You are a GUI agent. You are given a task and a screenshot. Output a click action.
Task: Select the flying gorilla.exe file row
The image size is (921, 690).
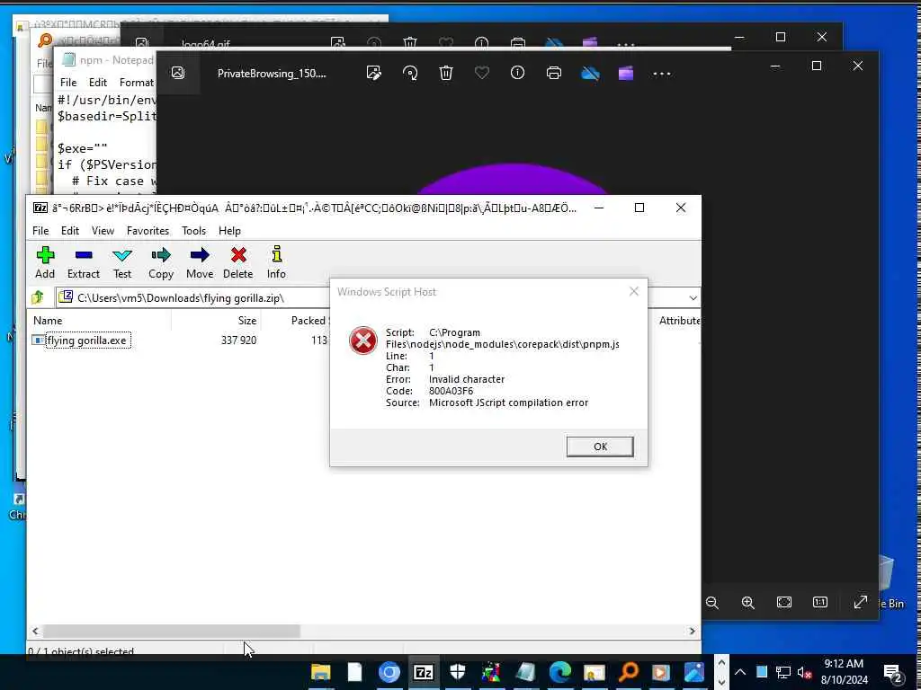coord(87,341)
